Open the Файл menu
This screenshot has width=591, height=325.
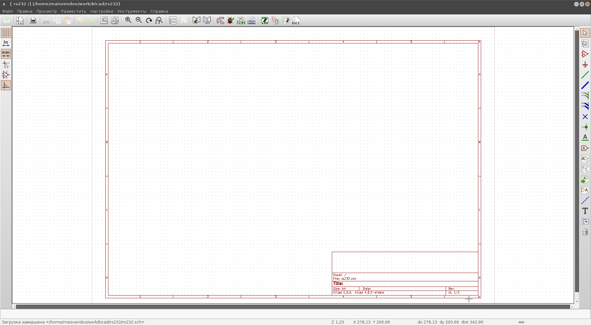(8, 11)
